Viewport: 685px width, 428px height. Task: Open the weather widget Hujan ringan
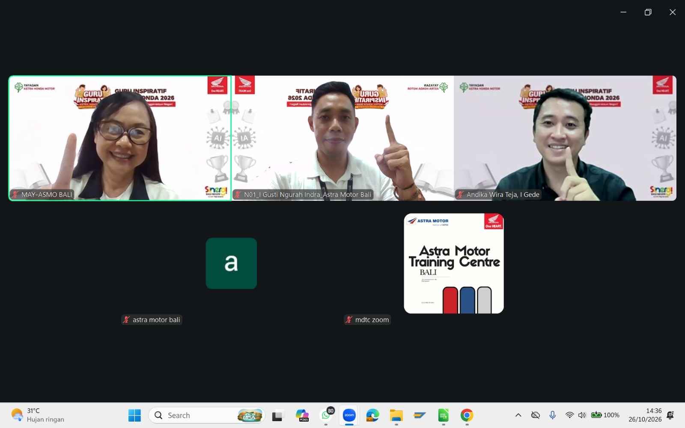[38, 415]
